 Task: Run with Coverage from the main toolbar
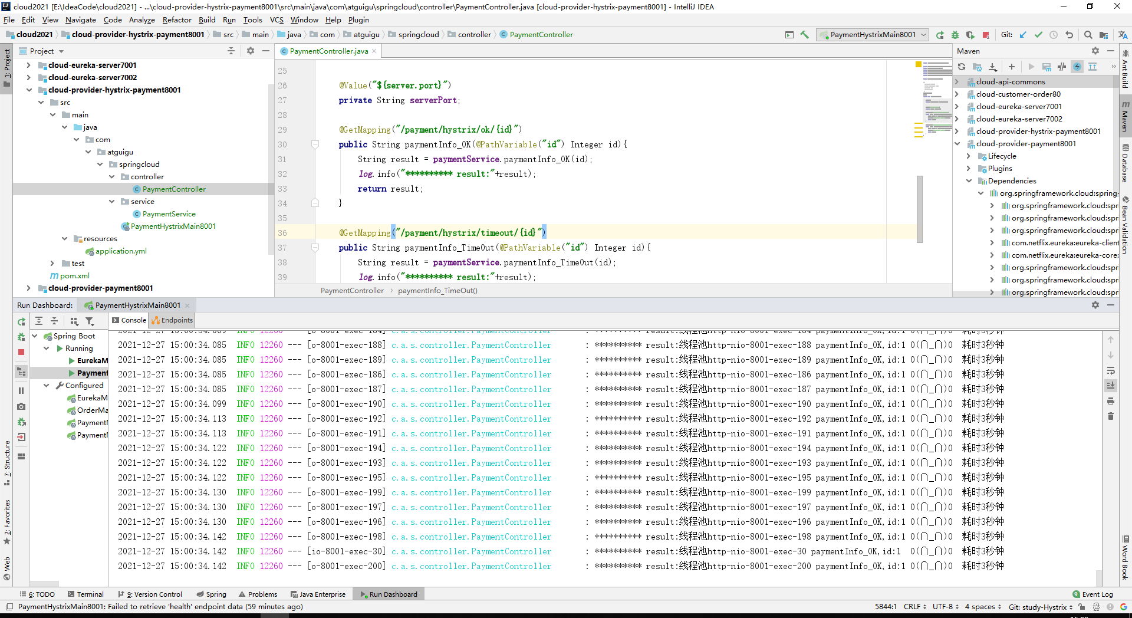pyautogui.click(x=970, y=35)
